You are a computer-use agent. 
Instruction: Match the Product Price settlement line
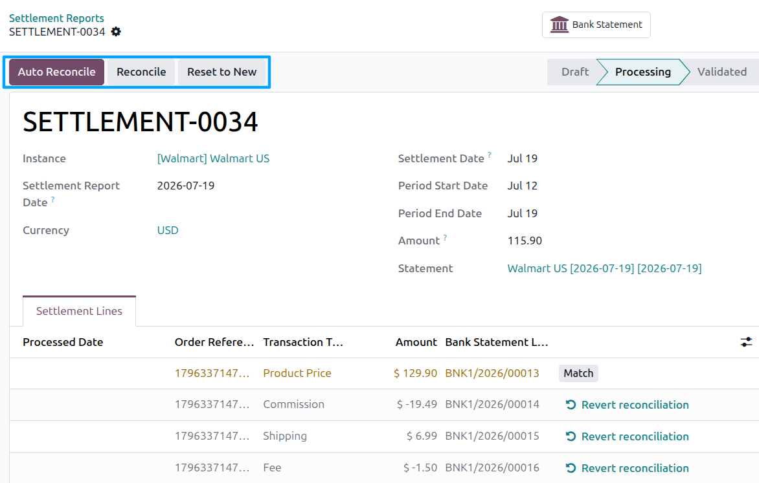[x=578, y=373]
